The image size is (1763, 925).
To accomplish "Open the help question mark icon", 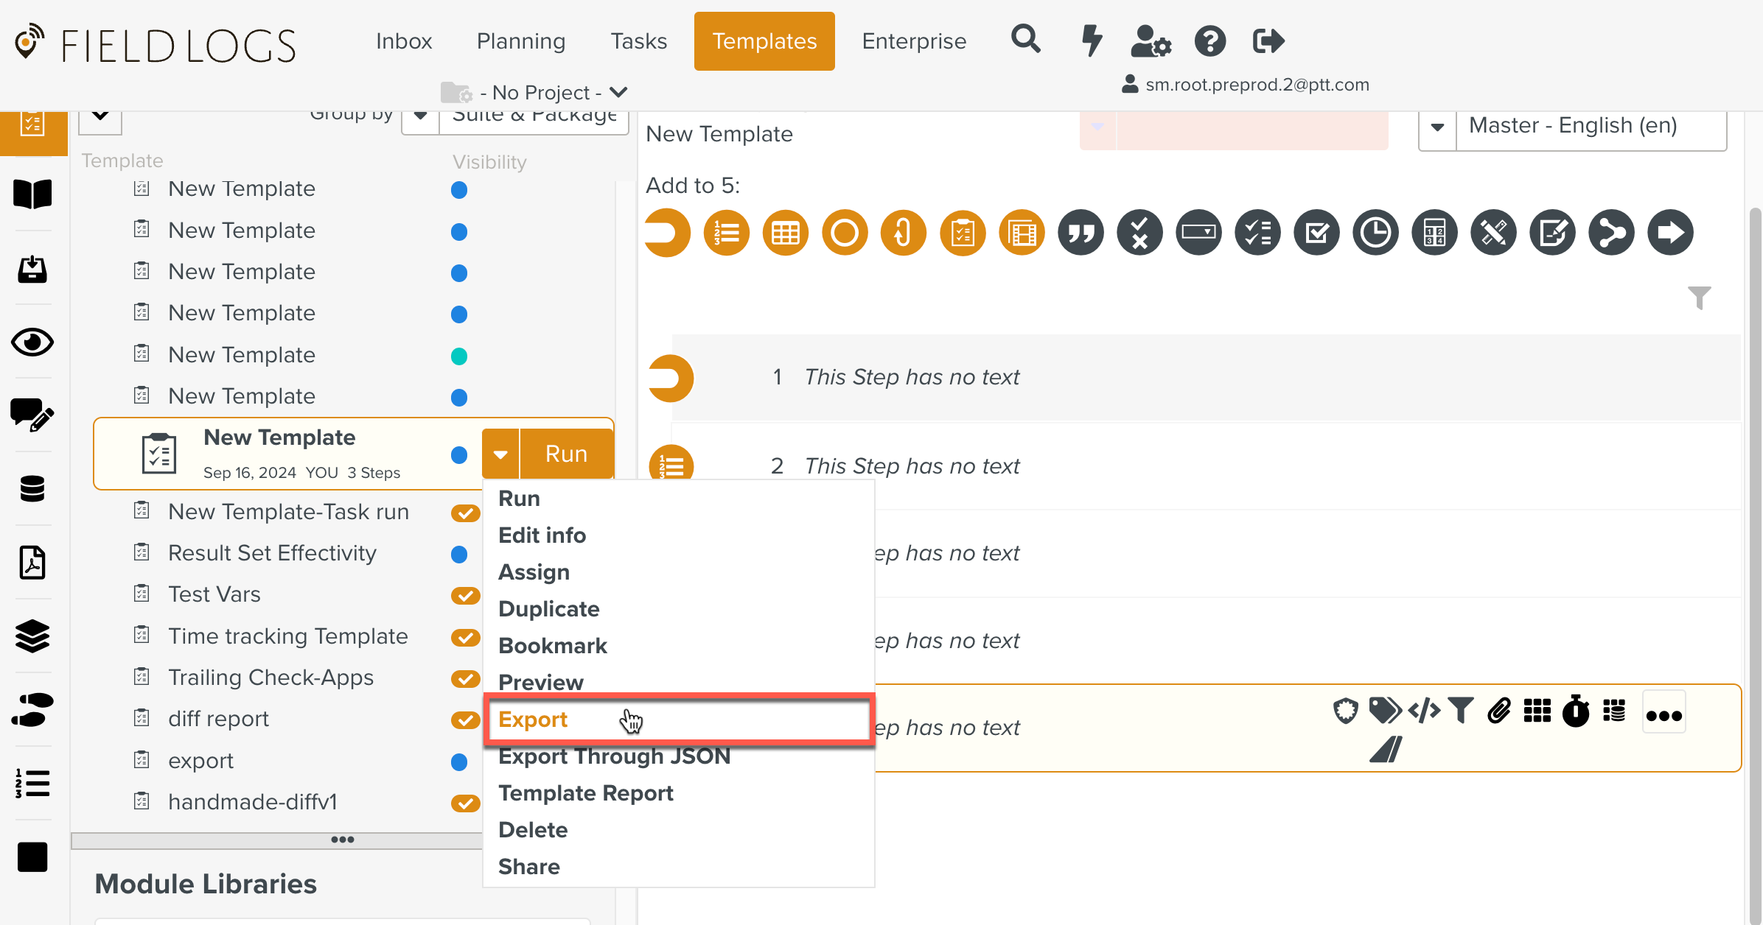I will [x=1209, y=41].
